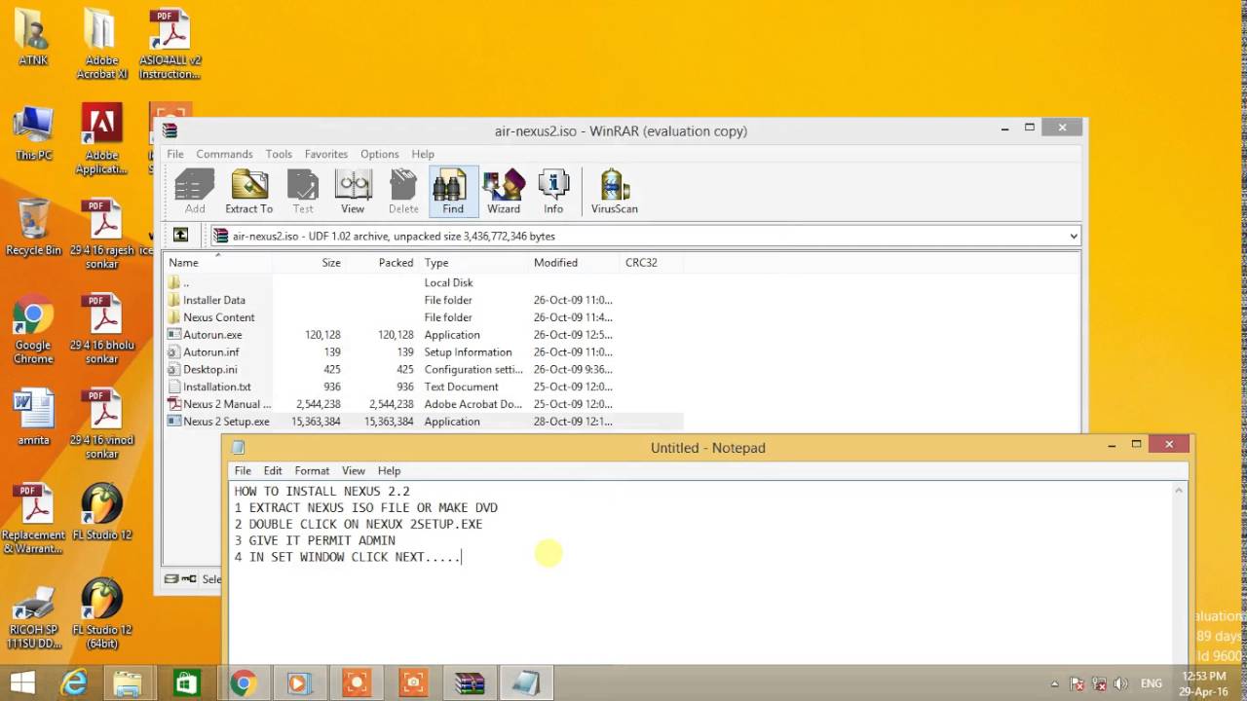Click the Add toolbar icon in WinRAR

point(195,192)
